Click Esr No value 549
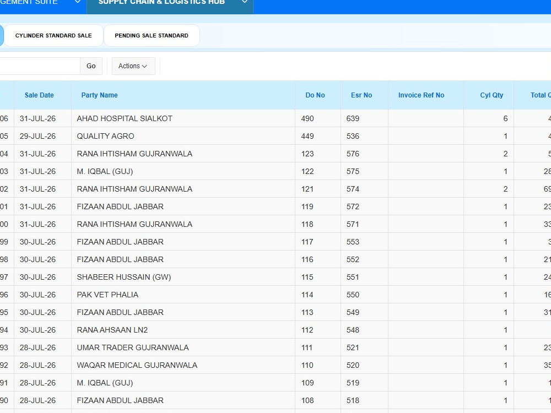The width and height of the screenshot is (551, 413). pos(353,312)
